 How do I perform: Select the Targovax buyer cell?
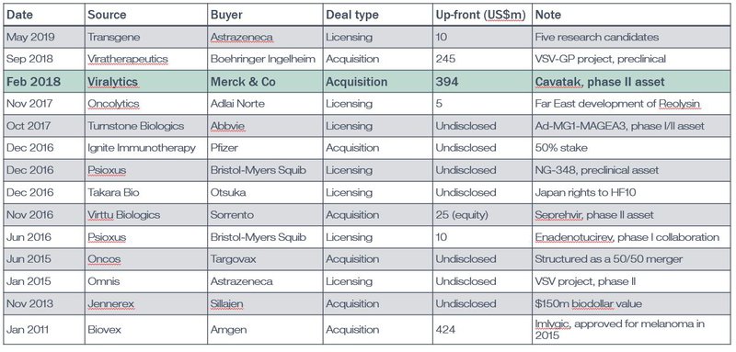(x=234, y=259)
